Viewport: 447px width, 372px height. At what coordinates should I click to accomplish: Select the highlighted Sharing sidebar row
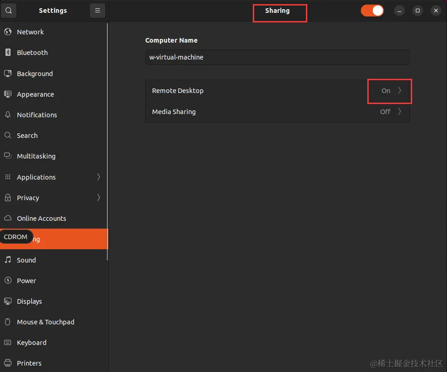(x=54, y=239)
